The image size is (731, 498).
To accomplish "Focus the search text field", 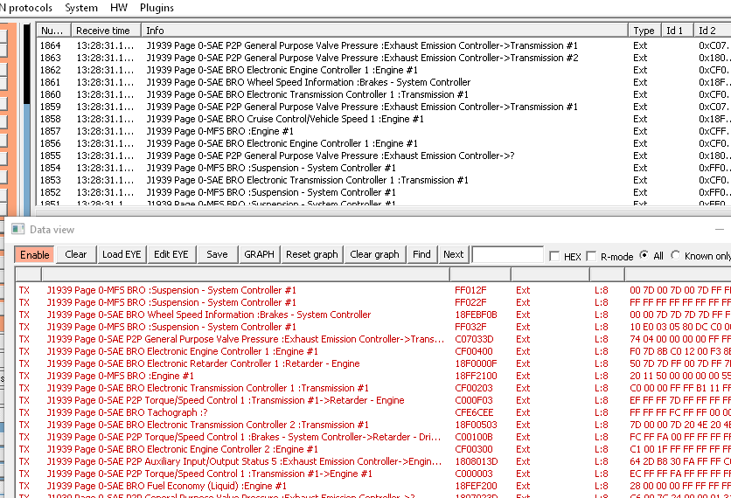I will (x=508, y=255).
